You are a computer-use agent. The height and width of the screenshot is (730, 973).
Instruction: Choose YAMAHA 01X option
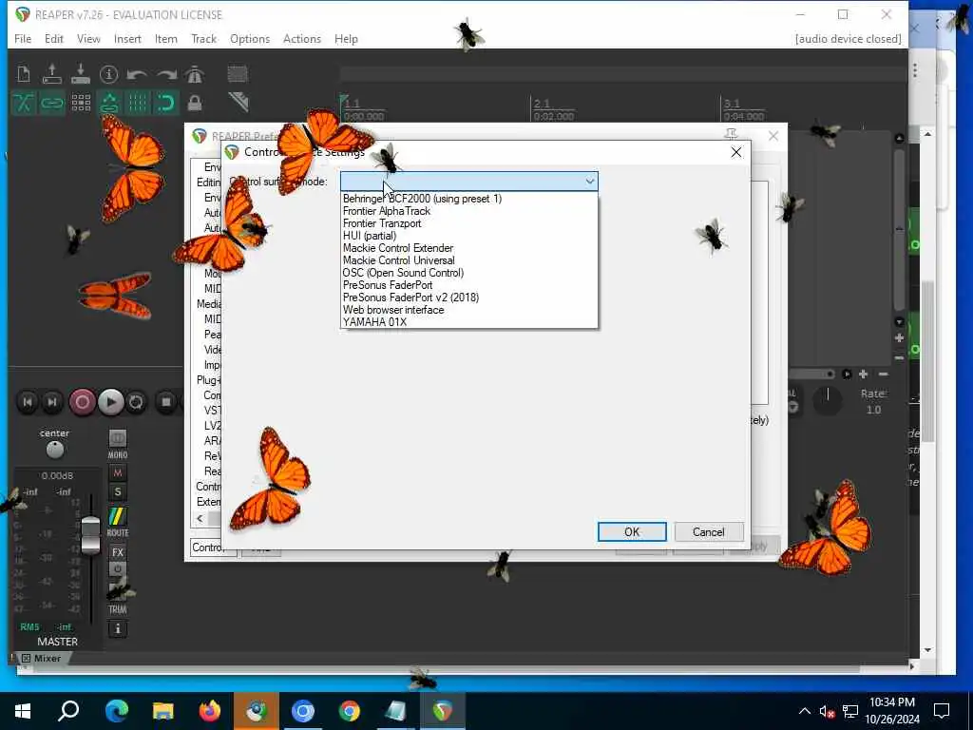point(469,322)
